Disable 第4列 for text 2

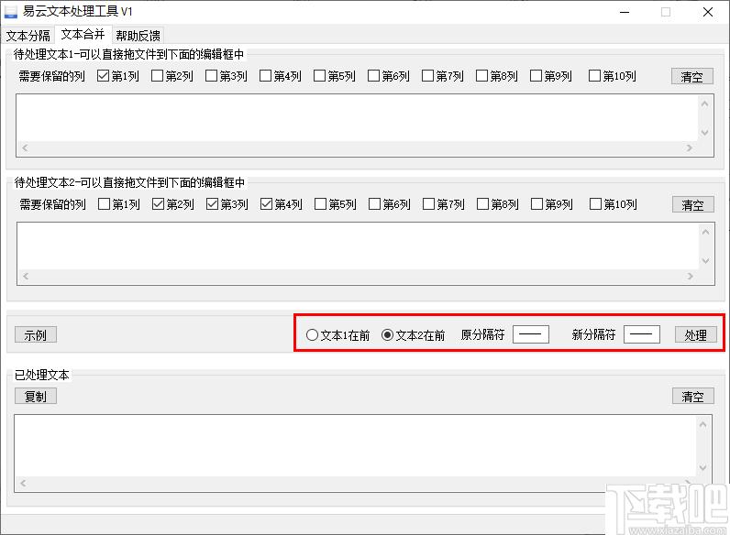[282, 204]
